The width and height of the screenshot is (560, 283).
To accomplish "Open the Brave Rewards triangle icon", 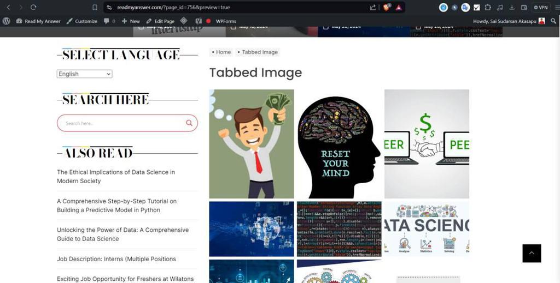I will coord(398,7).
